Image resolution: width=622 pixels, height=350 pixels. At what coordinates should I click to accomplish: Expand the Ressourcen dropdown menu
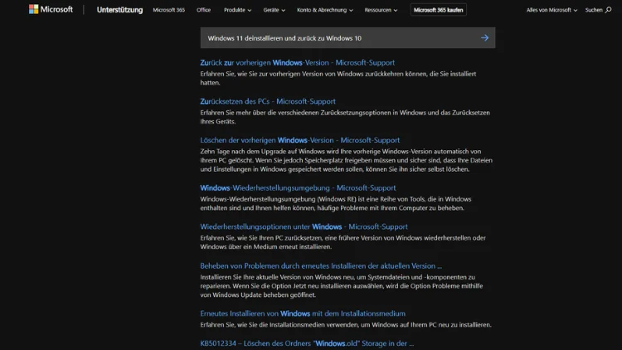[381, 10]
